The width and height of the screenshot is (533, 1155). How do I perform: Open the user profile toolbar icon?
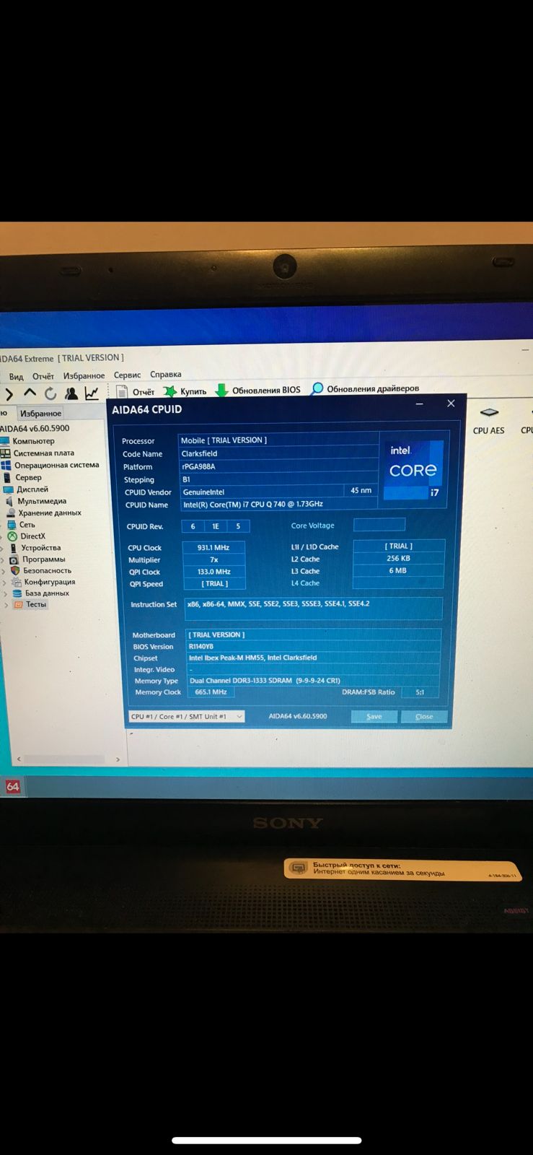click(x=71, y=393)
